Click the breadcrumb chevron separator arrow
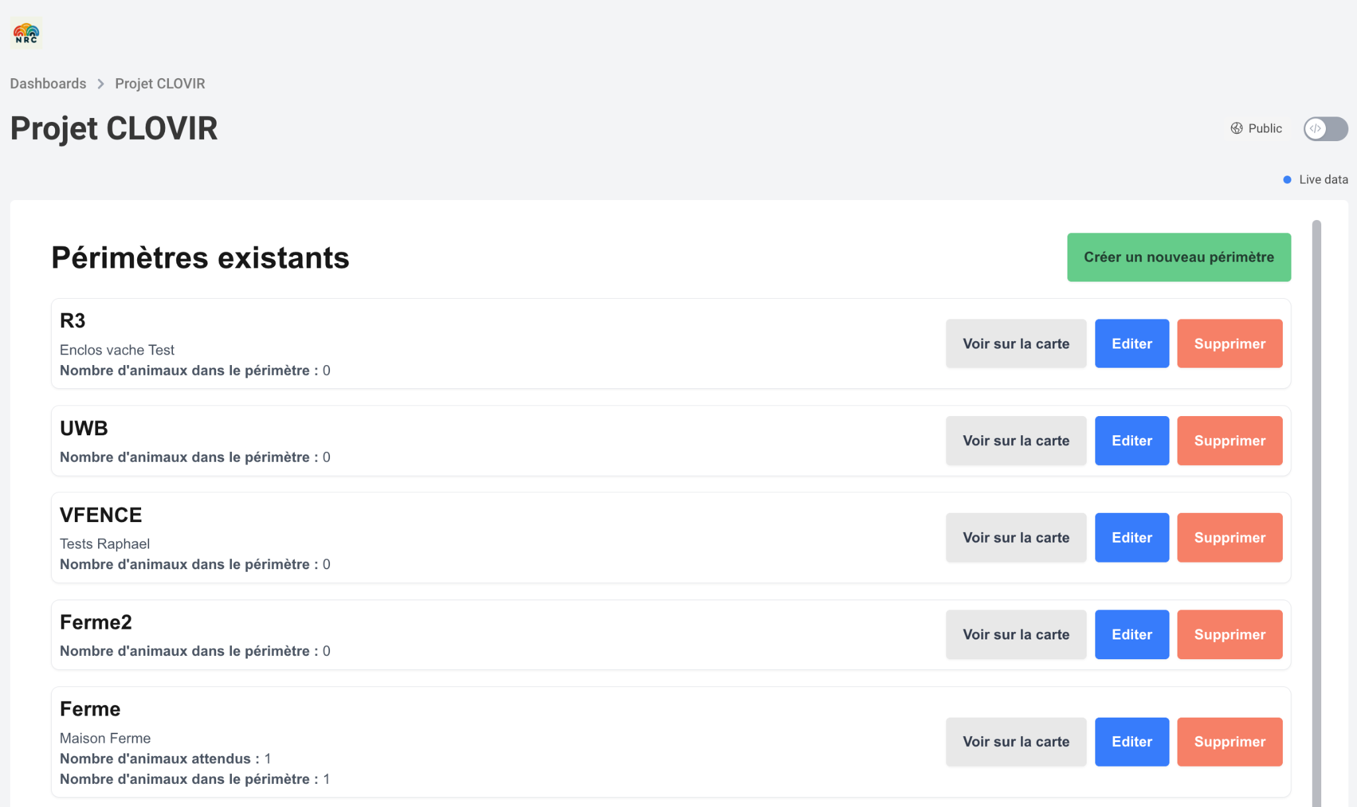The image size is (1357, 807). (101, 84)
